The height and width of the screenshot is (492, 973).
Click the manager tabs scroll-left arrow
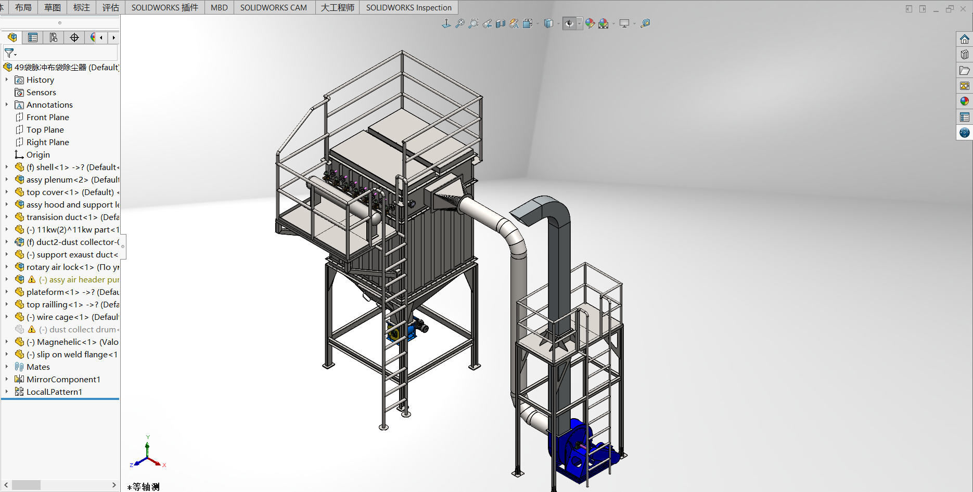[101, 37]
